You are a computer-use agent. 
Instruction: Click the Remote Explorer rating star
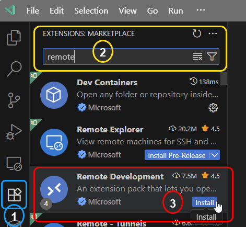(x=205, y=129)
